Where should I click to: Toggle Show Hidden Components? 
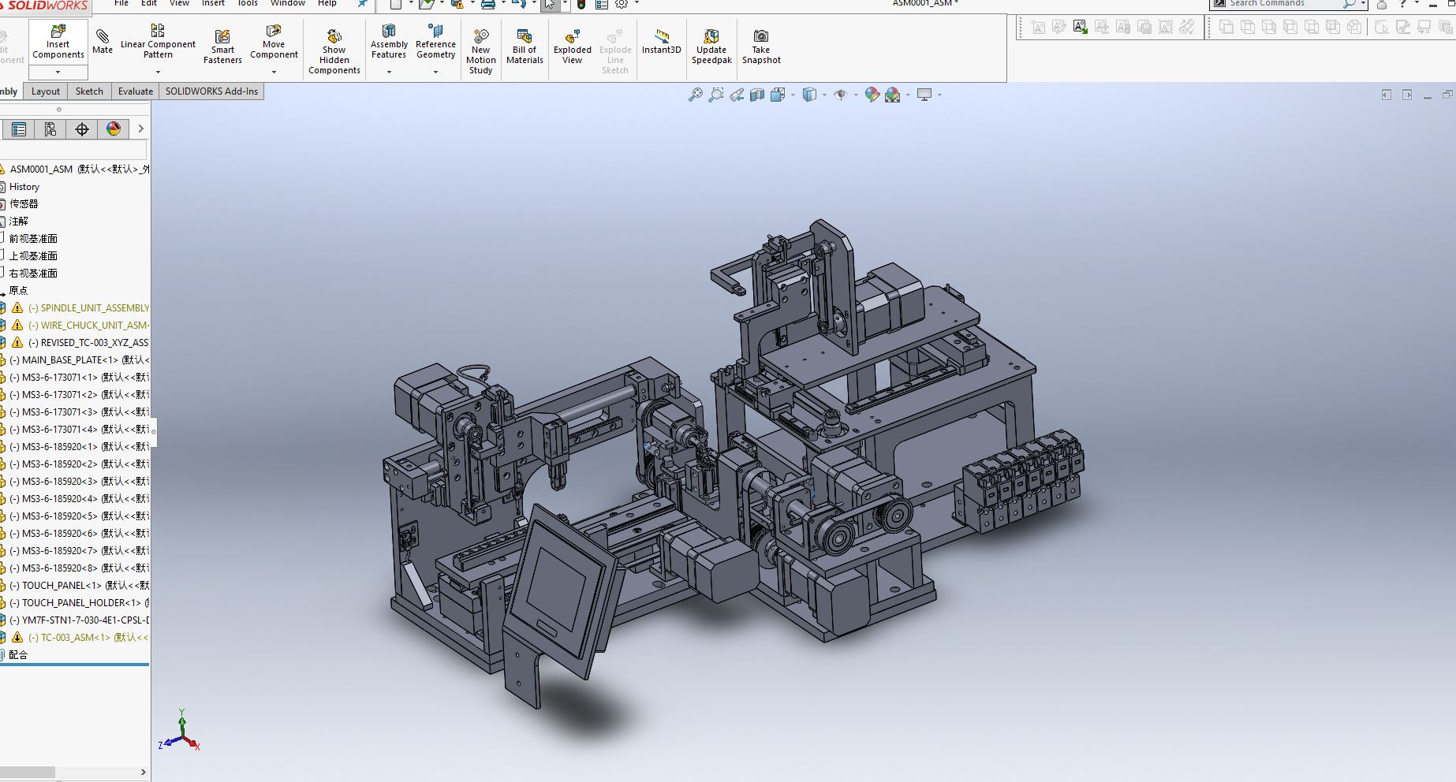(x=334, y=52)
